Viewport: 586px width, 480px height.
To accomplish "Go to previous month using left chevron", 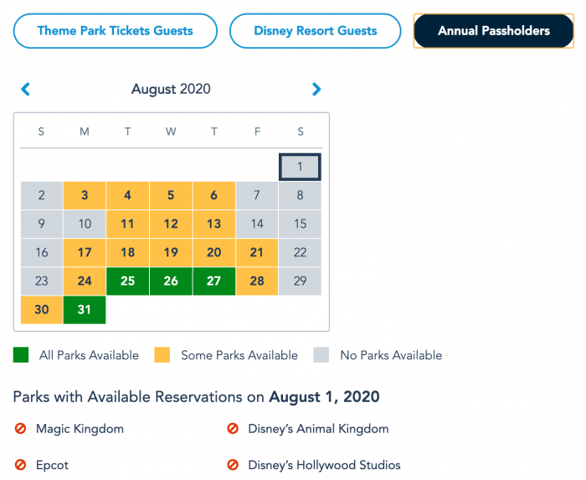I will 25,89.
